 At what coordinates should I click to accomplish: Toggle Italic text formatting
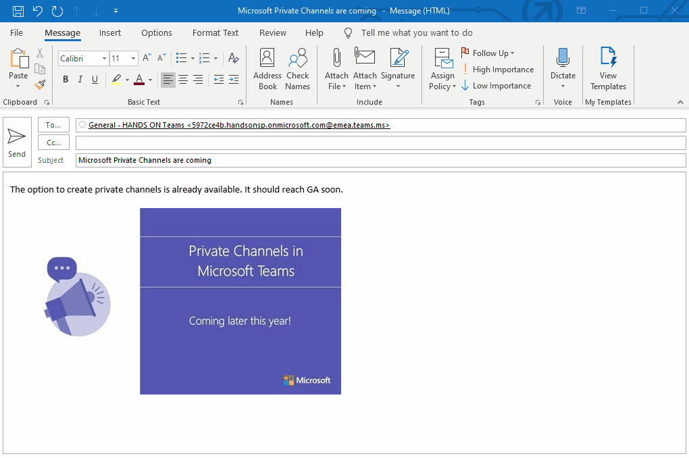(80, 80)
